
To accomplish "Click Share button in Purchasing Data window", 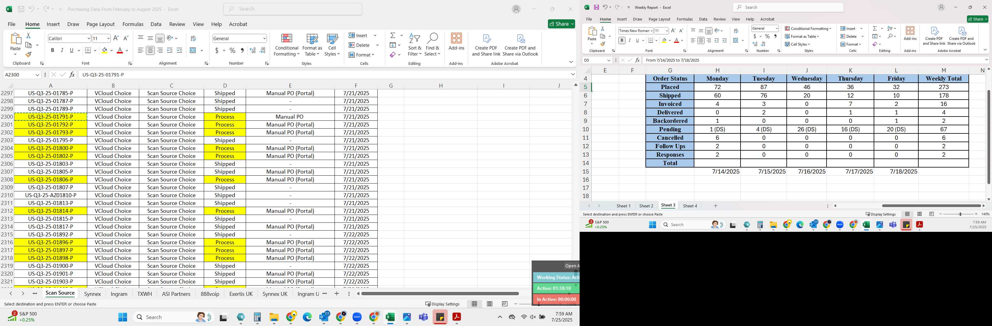I will (561, 24).
